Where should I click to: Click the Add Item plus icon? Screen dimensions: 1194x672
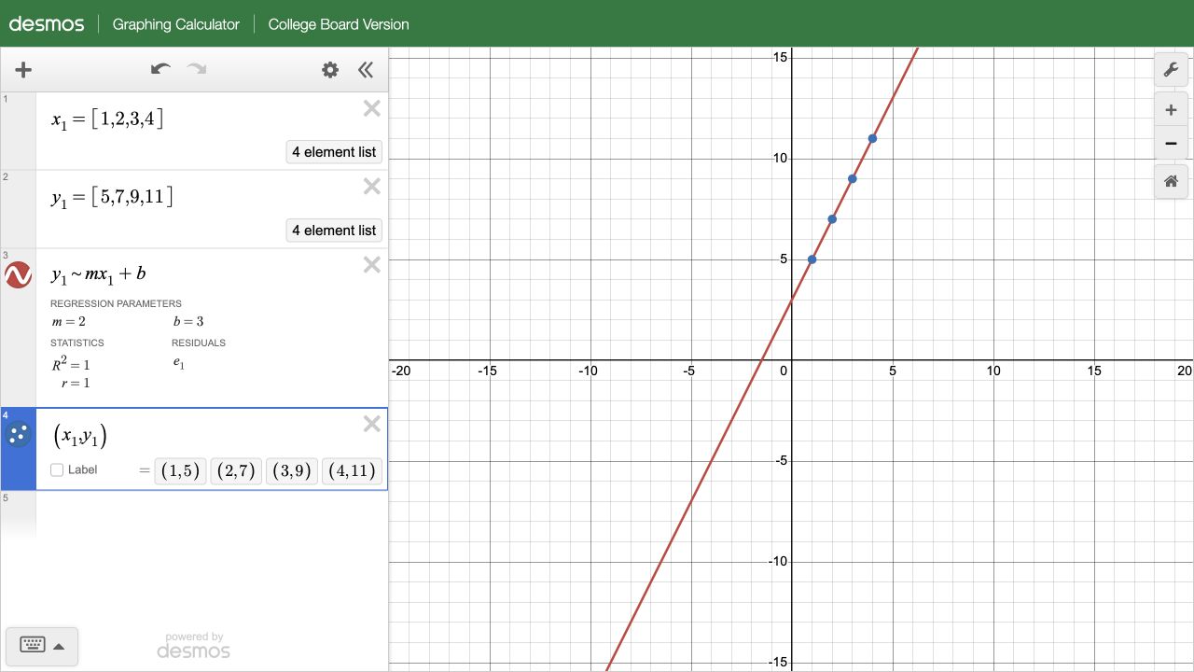[x=23, y=70]
